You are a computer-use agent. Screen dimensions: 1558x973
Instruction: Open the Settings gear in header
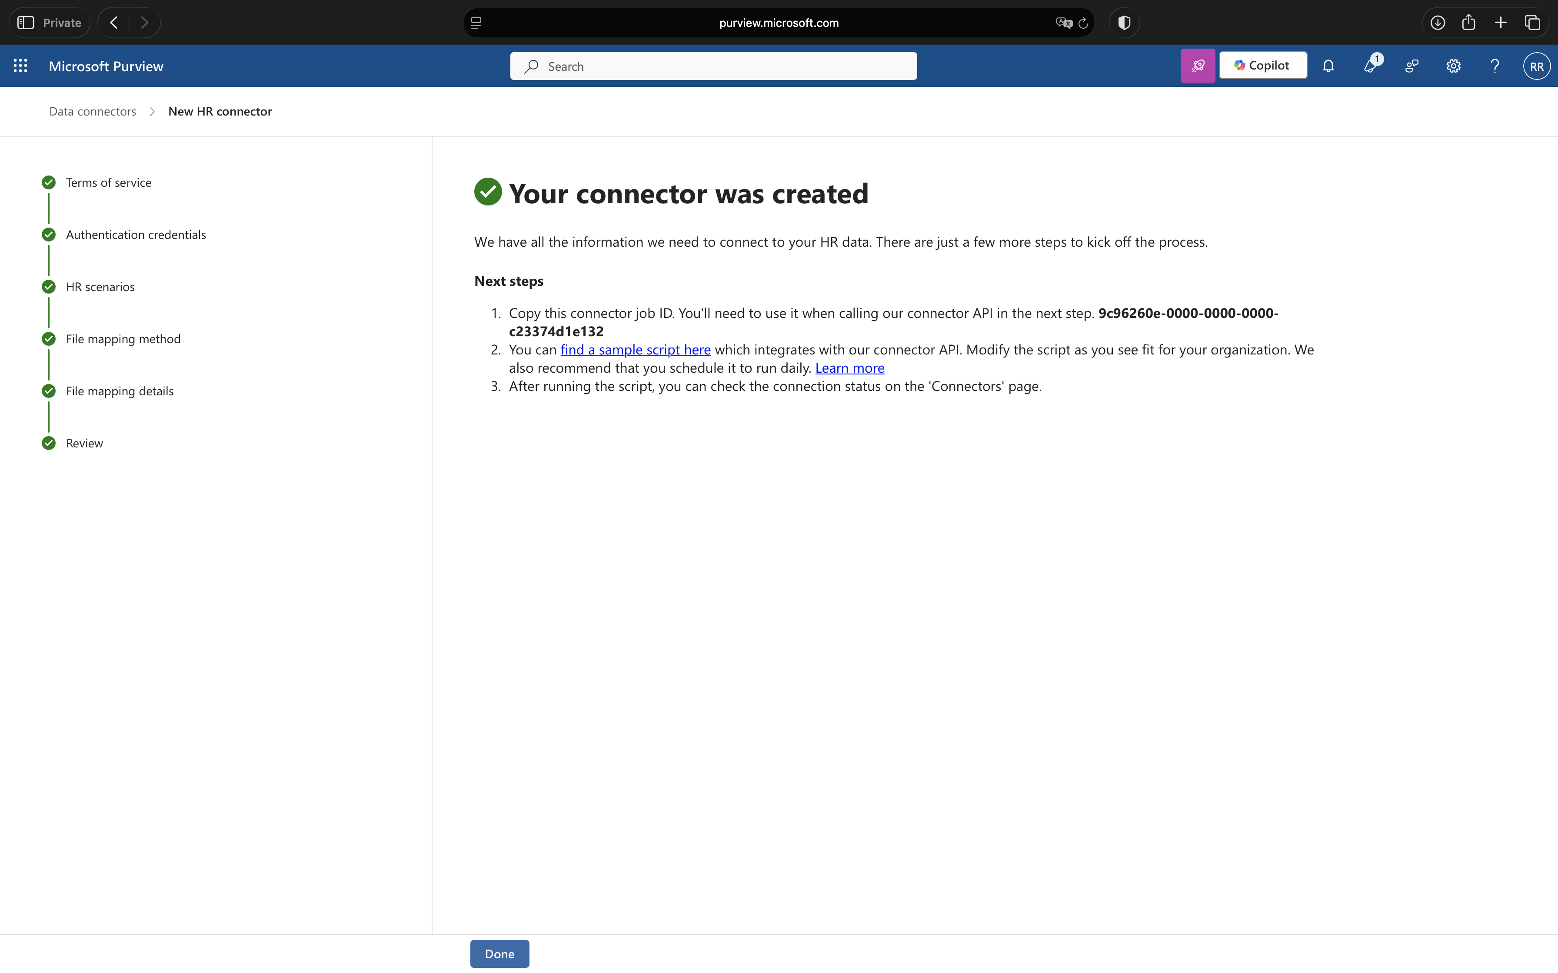(x=1453, y=66)
